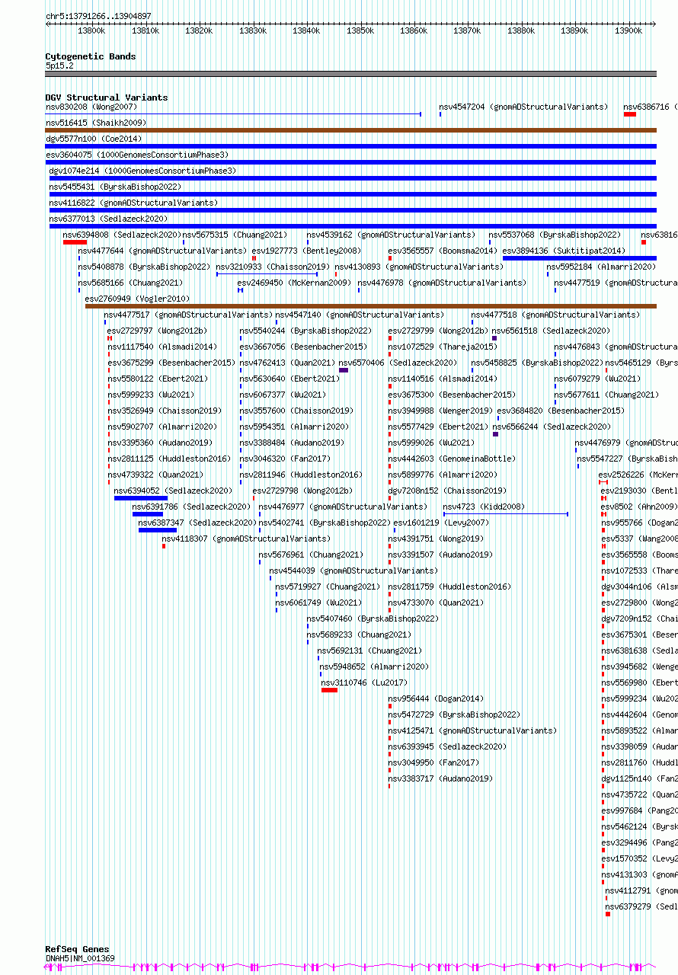Open esv3675299 (Besenbacher2015) variant
The width and height of the screenshot is (678, 975).
pos(171,363)
